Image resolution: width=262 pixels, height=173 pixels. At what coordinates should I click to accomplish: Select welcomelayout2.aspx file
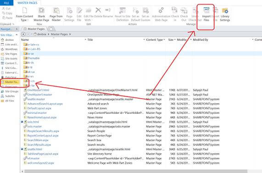pyautogui.click(x=40, y=163)
